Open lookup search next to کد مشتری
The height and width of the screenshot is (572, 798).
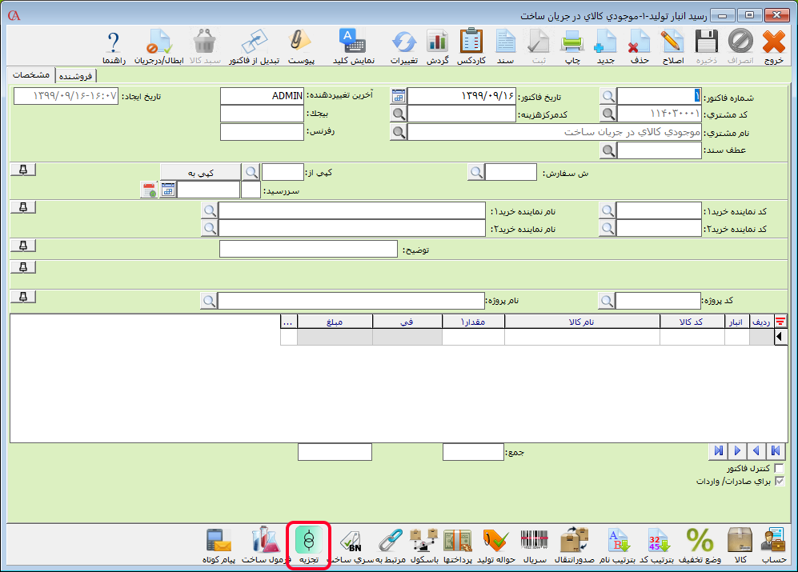(608, 114)
